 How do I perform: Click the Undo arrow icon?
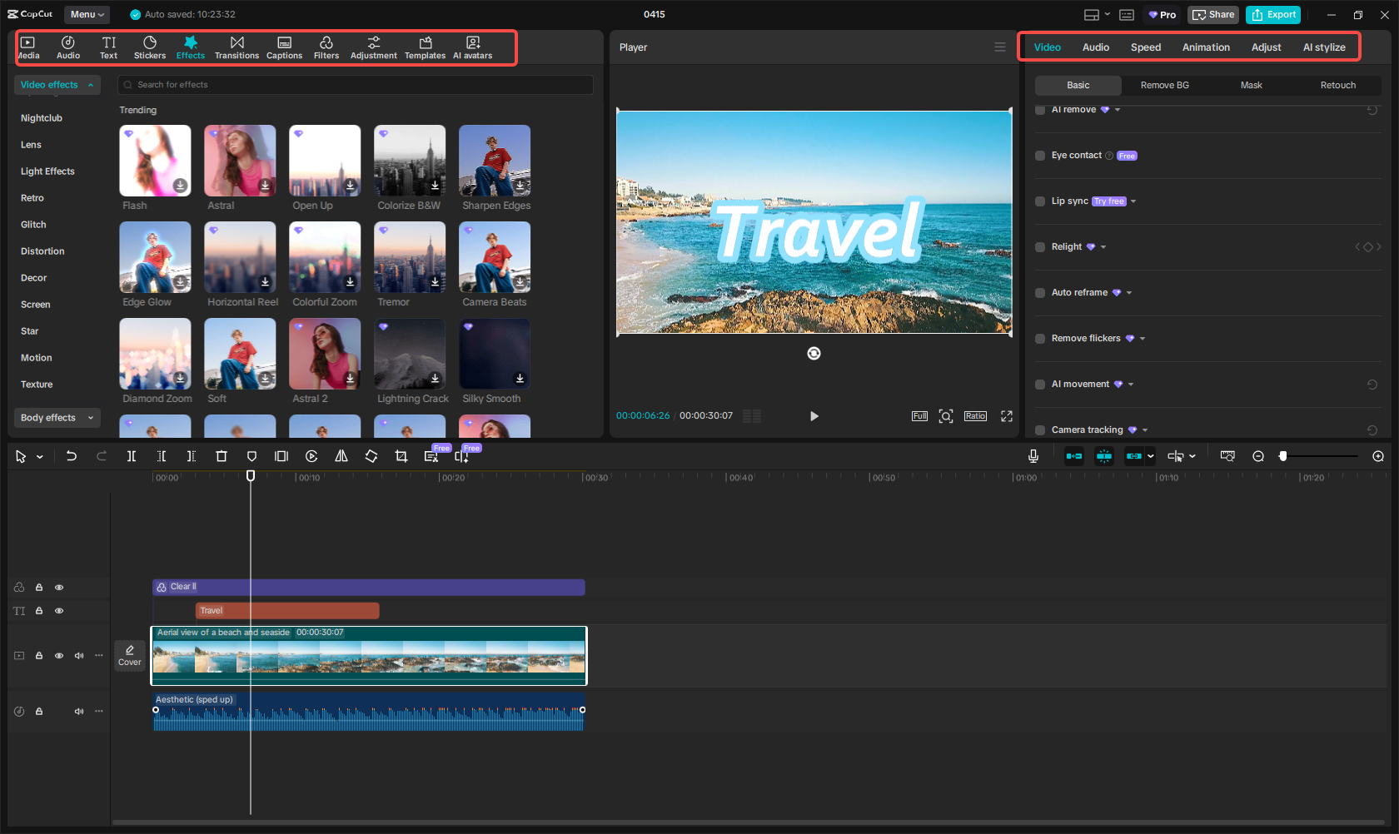[72, 456]
